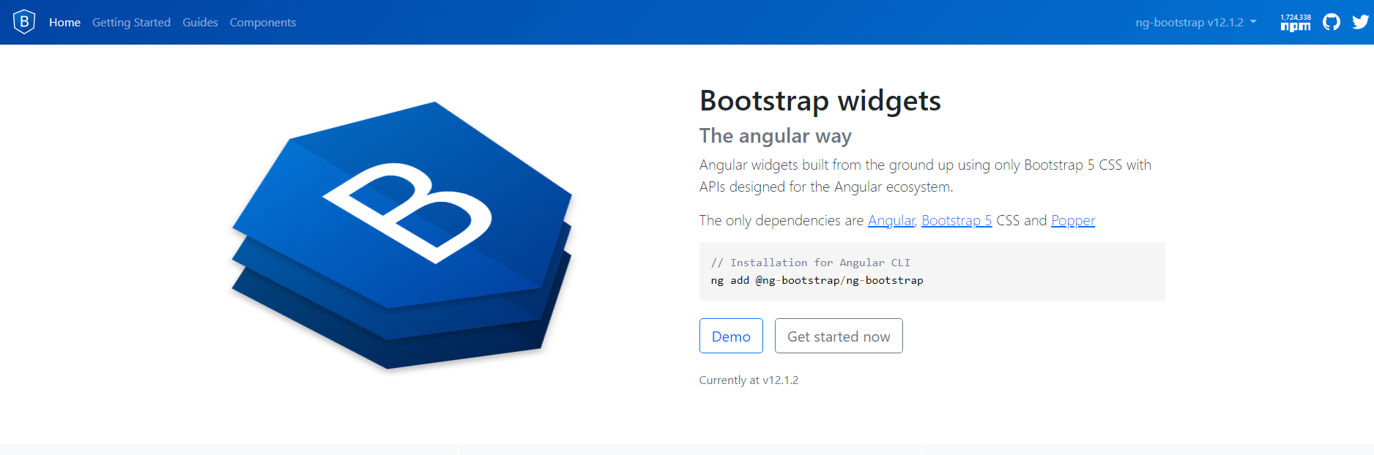Click the Demo button
The width and height of the screenshot is (1374, 455).
[x=731, y=336]
